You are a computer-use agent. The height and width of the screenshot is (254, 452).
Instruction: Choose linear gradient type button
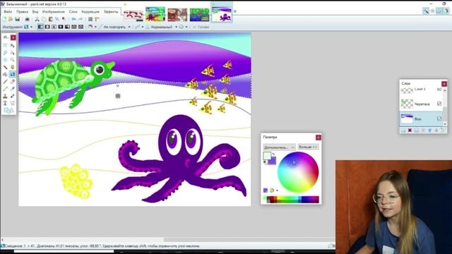pyautogui.click(x=41, y=27)
